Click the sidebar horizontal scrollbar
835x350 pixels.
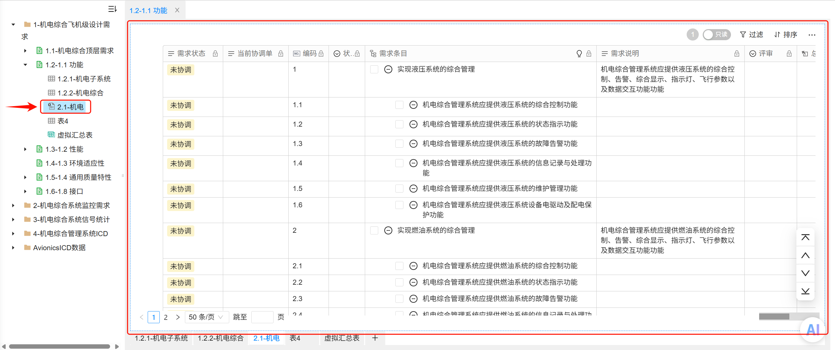[59, 346]
